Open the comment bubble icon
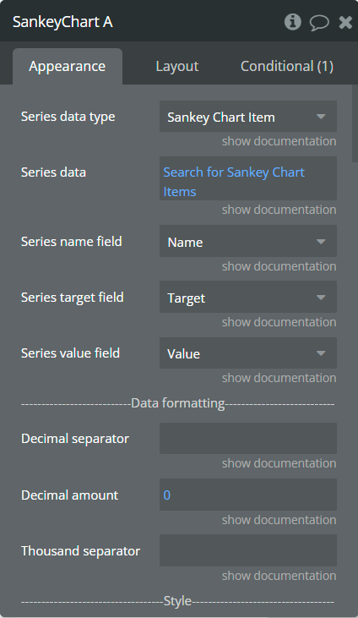The image size is (358, 618). click(319, 23)
